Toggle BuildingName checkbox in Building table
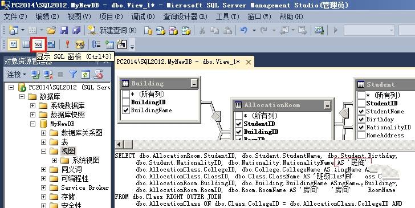 coord(126,110)
